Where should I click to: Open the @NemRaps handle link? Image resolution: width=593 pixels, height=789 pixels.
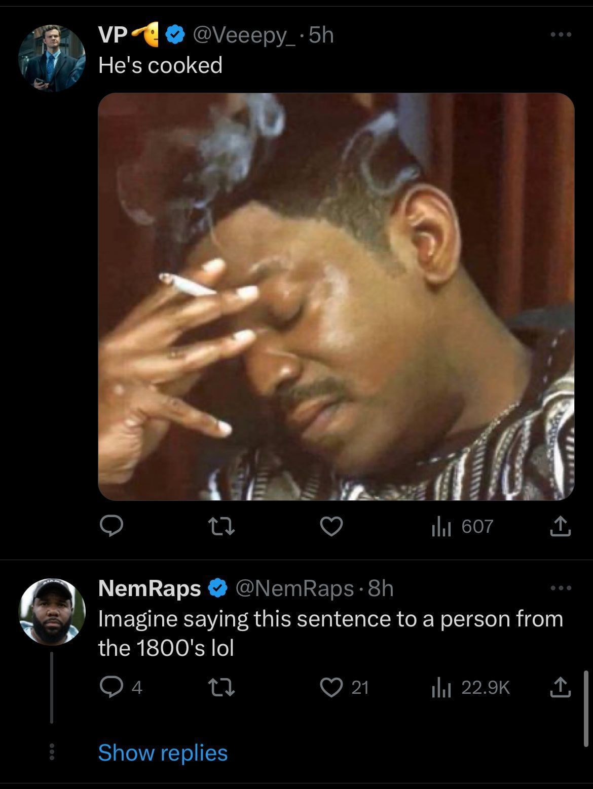coord(294,588)
